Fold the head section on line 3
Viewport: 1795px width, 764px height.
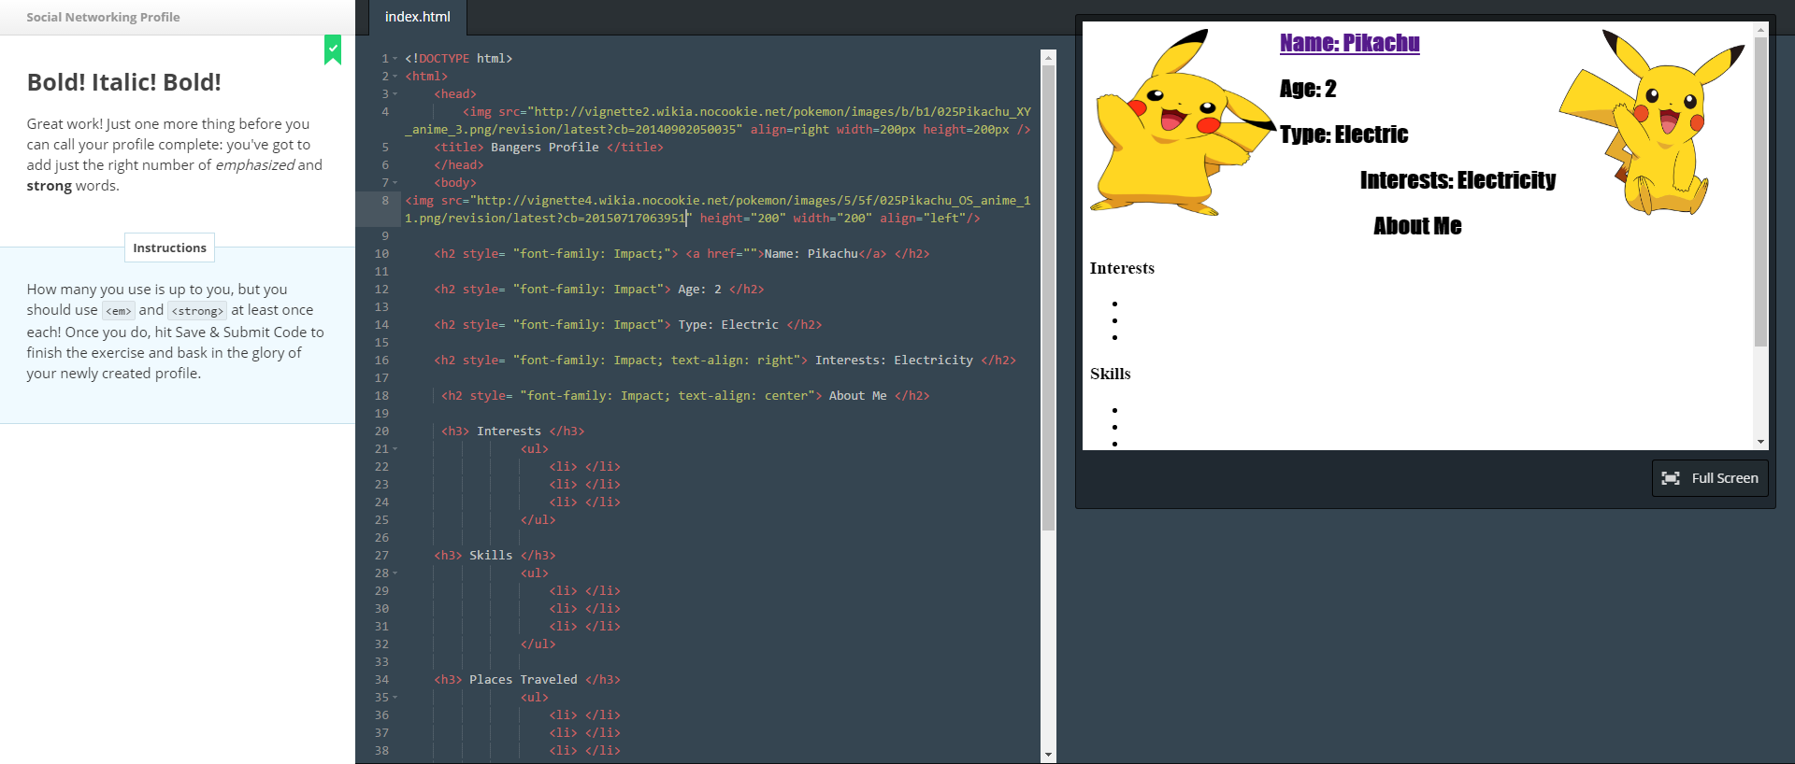(395, 94)
